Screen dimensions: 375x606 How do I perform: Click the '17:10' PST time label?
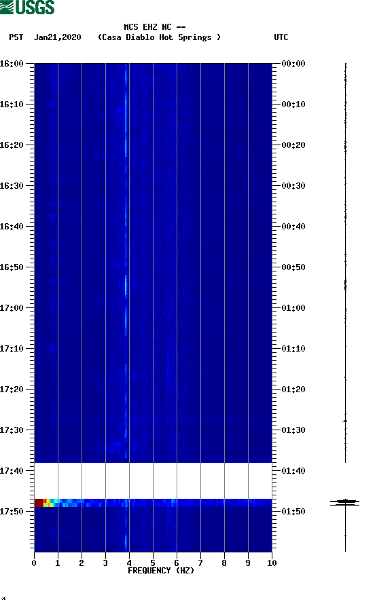[x=12, y=349]
